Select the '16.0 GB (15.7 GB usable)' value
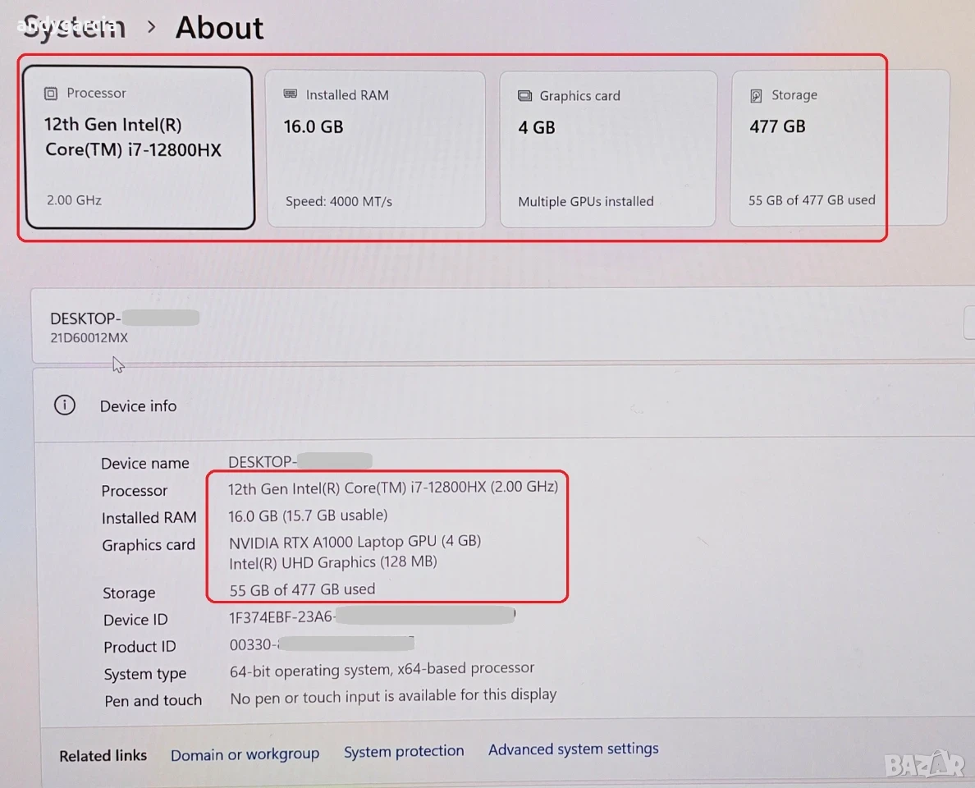Image resolution: width=975 pixels, height=788 pixels. pos(308,515)
